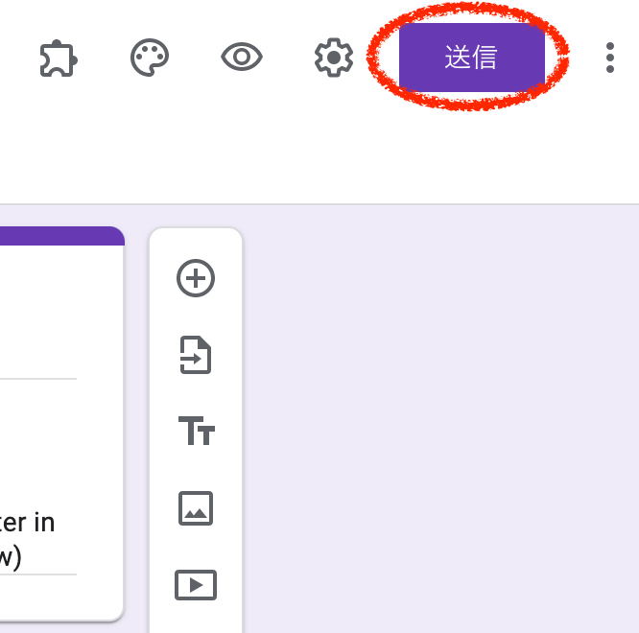This screenshot has height=633, width=639.
Task: Click the empty white header area below icons
Action: pos(319,154)
